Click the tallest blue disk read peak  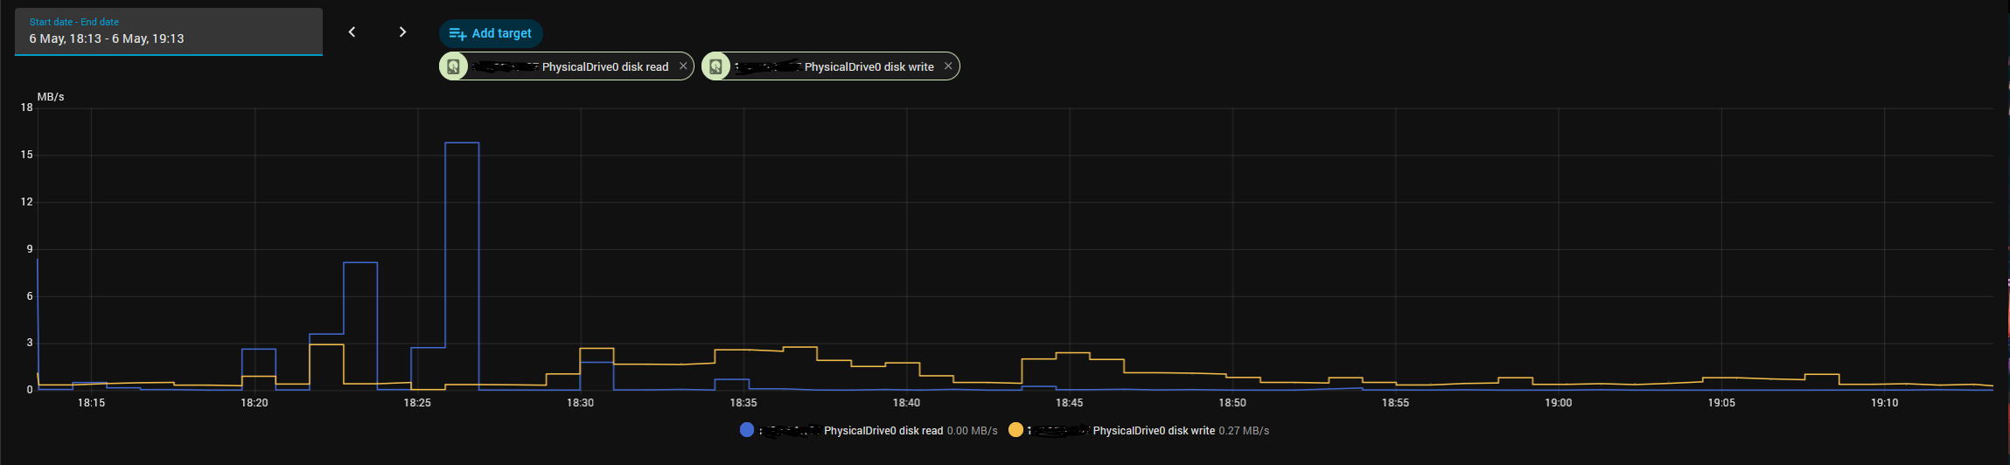point(462,142)
